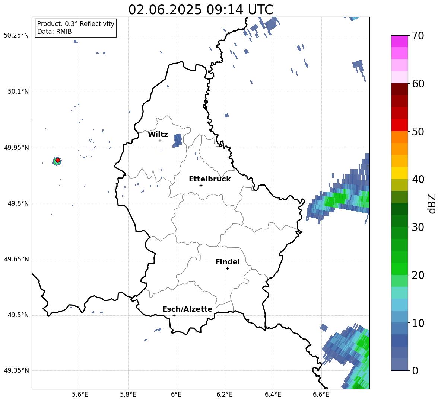The image size is (441, 402).
Task: Click the red radar site marker
Action: click(x=58, y=160)
